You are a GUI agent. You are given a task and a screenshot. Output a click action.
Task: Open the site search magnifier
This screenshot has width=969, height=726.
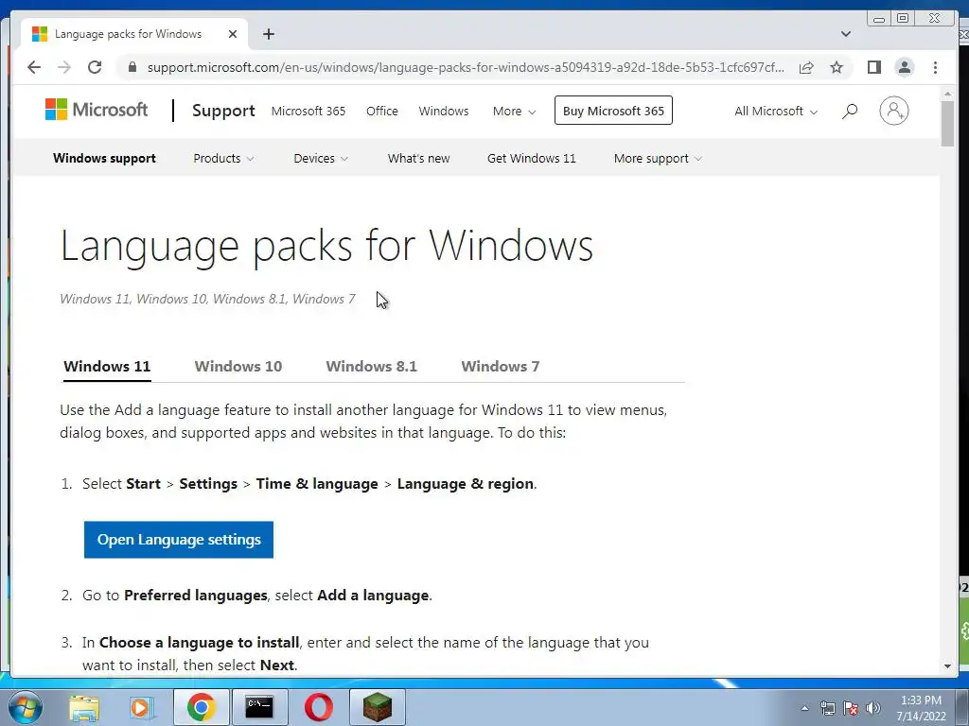[850, 112]
